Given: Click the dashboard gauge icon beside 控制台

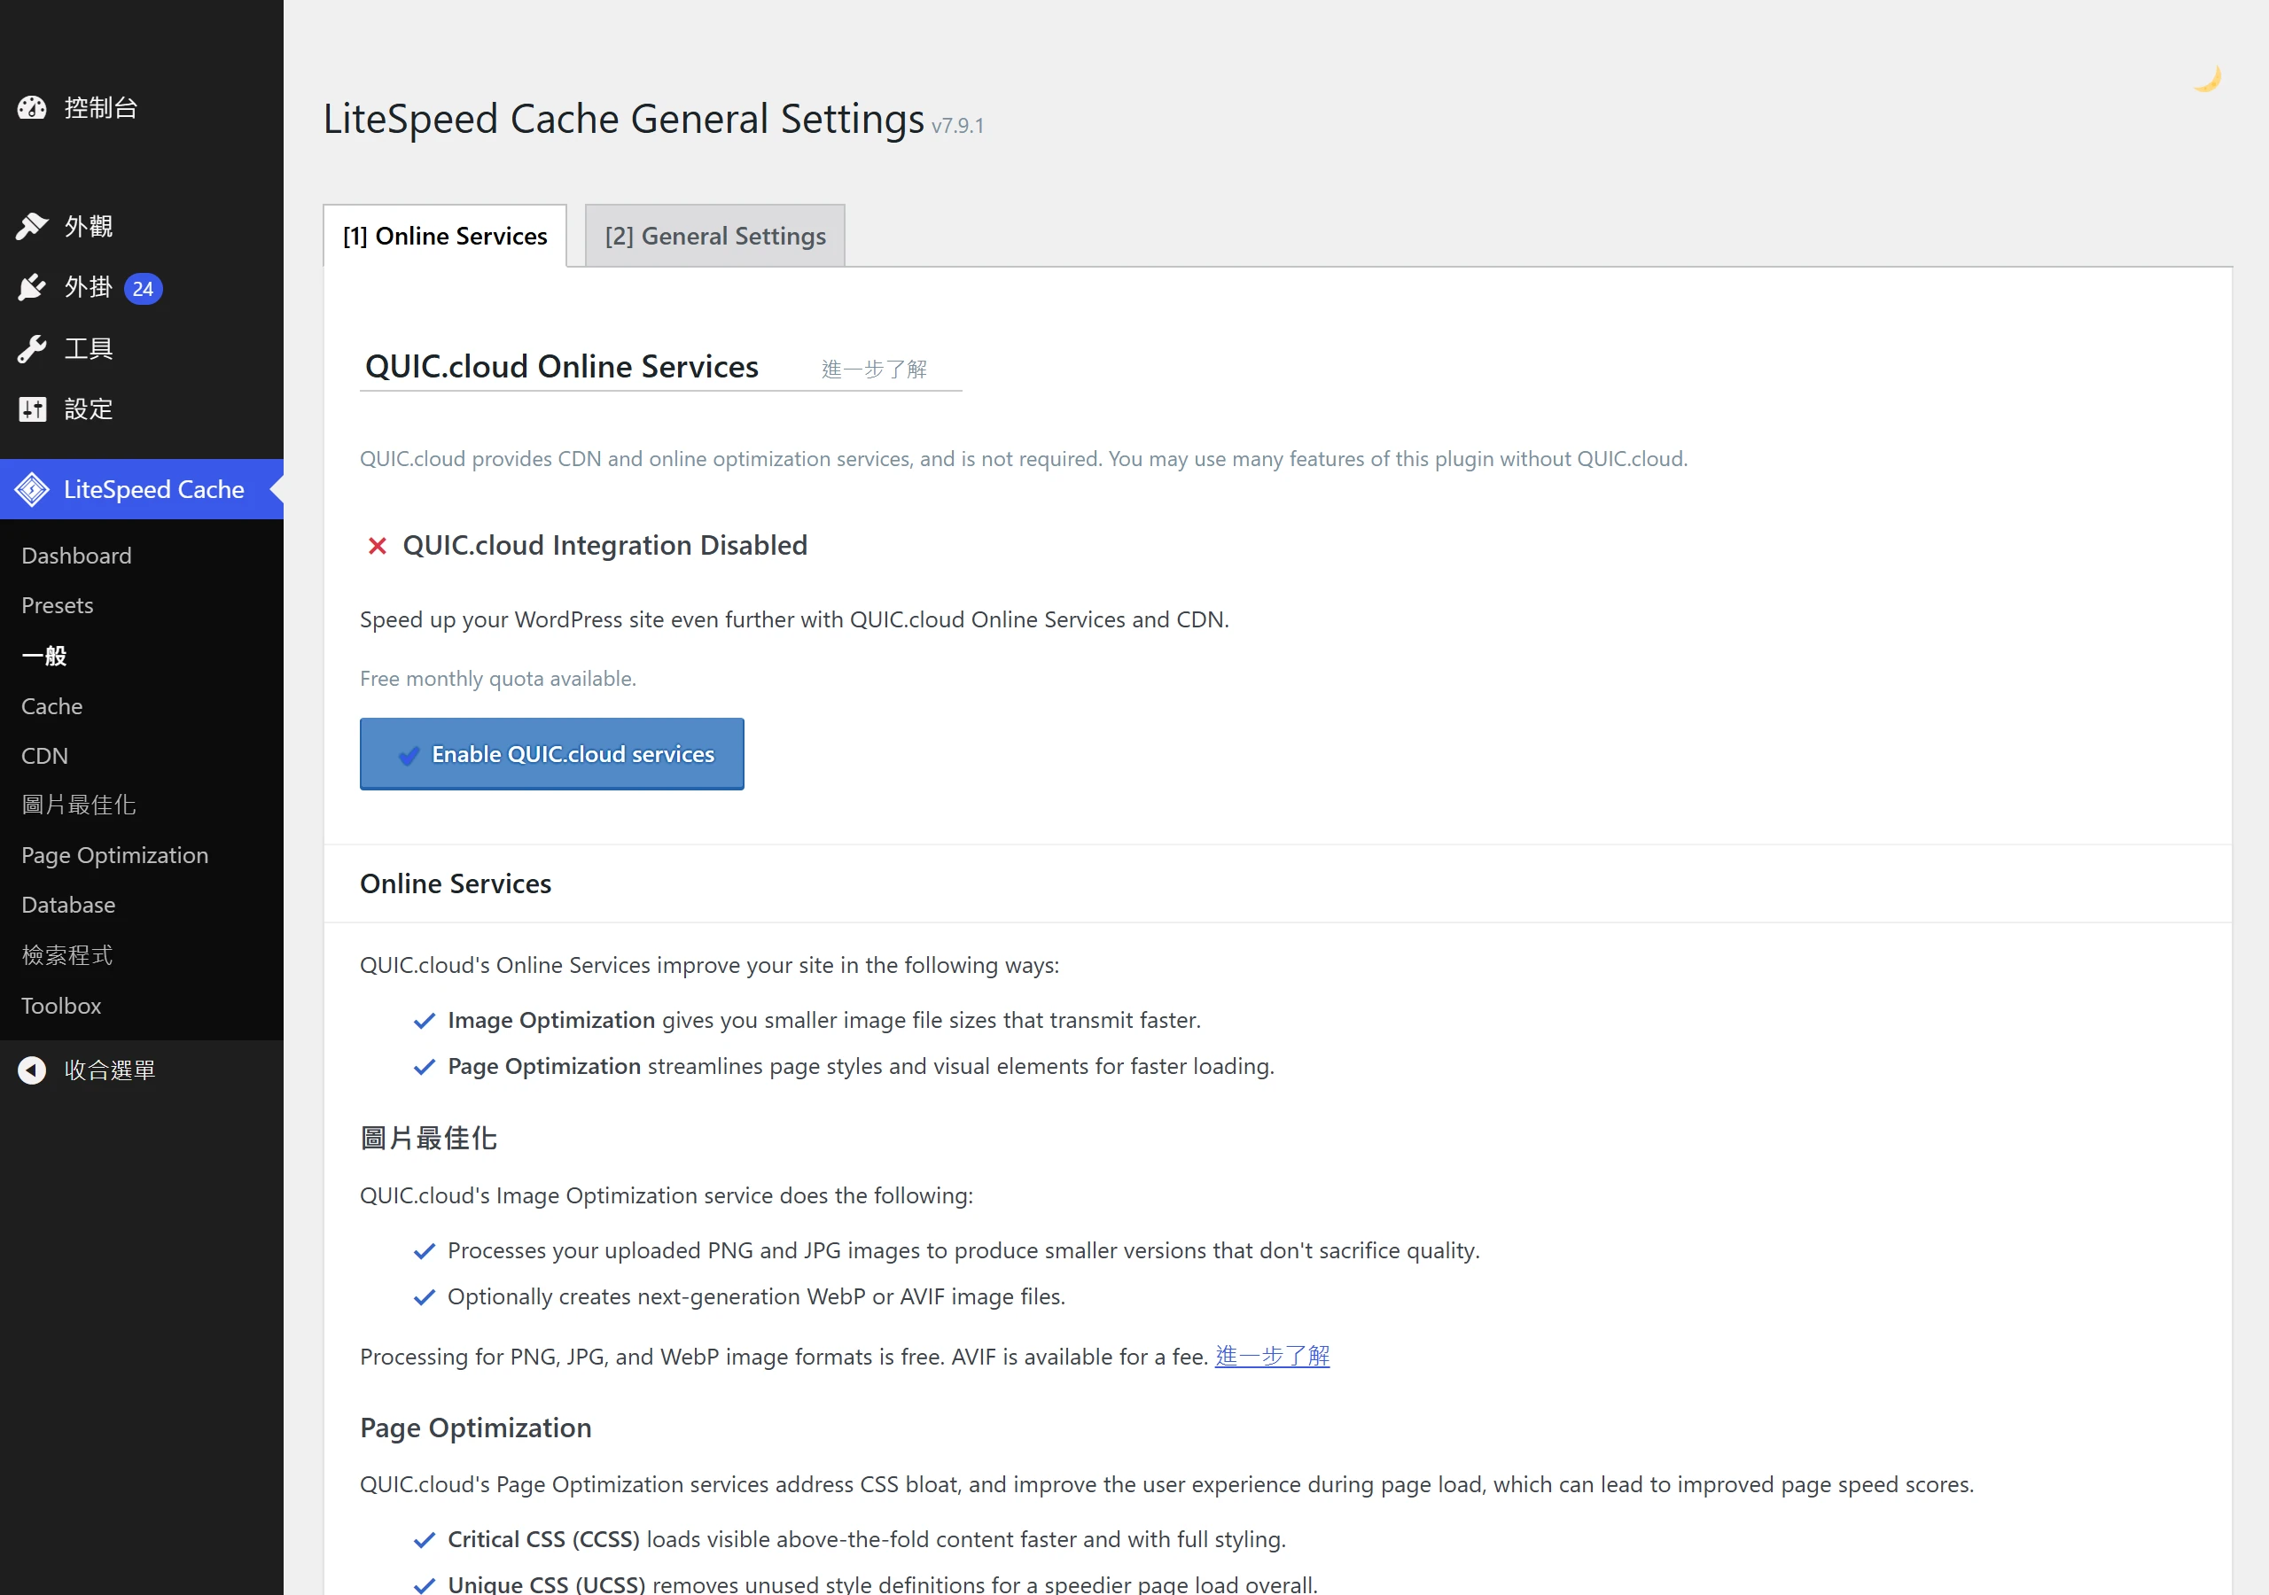Looking at the screenshot, I should point(32,108).
